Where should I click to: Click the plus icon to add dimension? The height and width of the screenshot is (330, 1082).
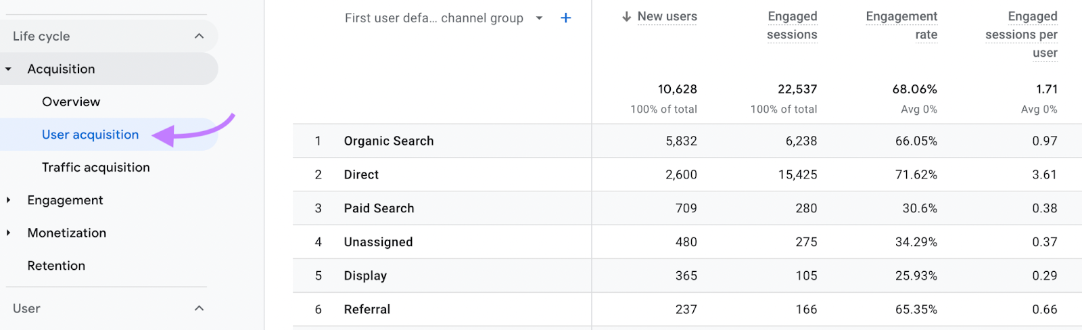coord(566,18)
